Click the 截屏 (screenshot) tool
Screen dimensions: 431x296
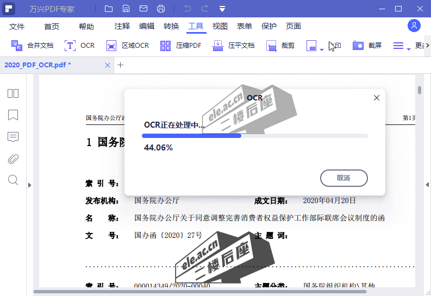coord(367,46)
